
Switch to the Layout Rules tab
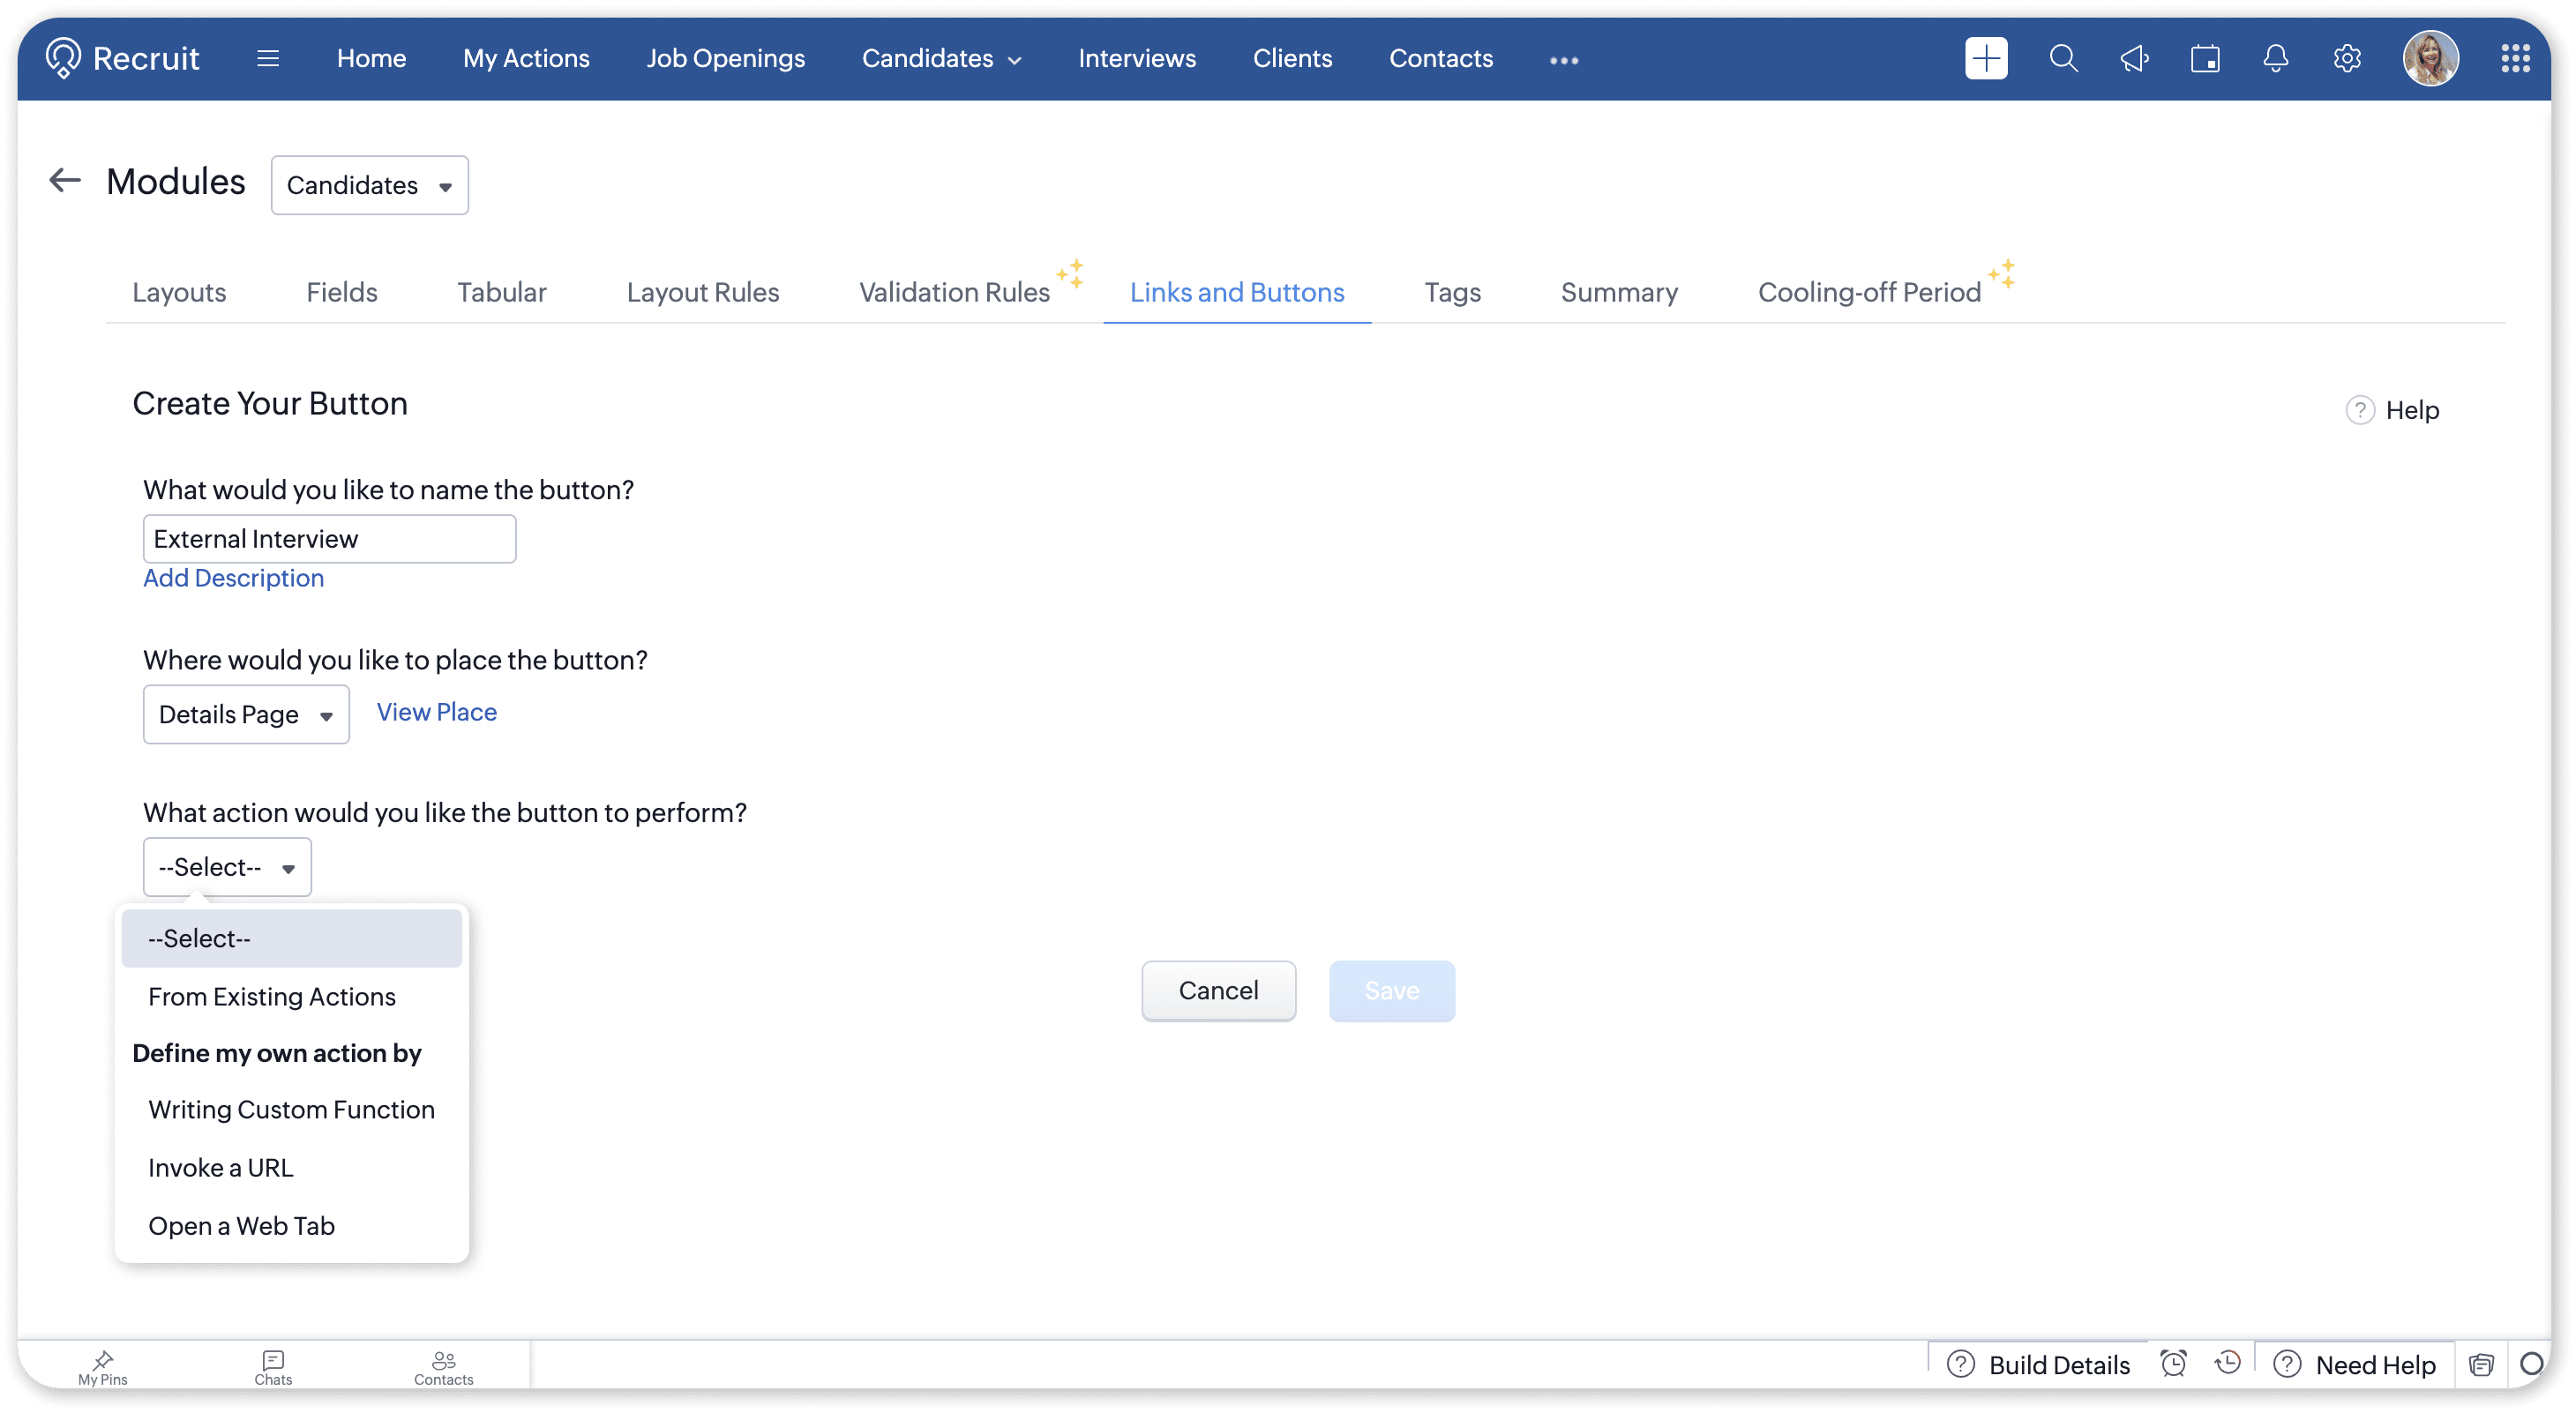702,292
